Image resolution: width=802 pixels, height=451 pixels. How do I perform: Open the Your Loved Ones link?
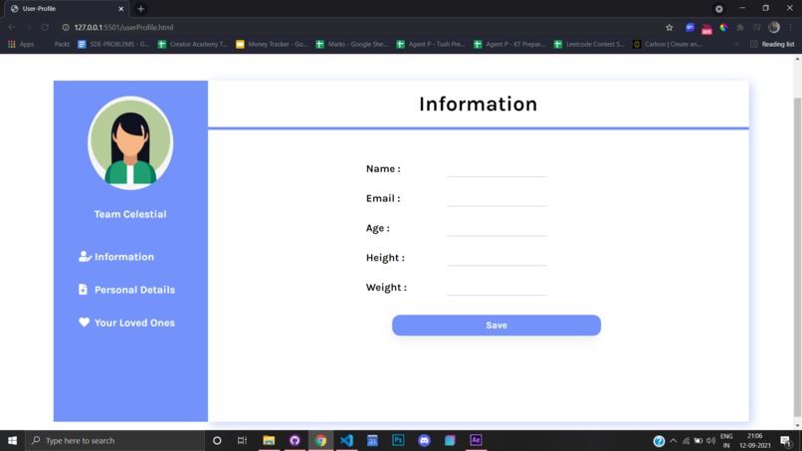134,323
